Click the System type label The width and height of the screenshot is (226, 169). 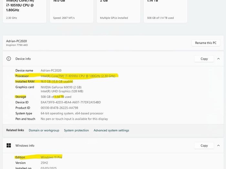point(24,113)
